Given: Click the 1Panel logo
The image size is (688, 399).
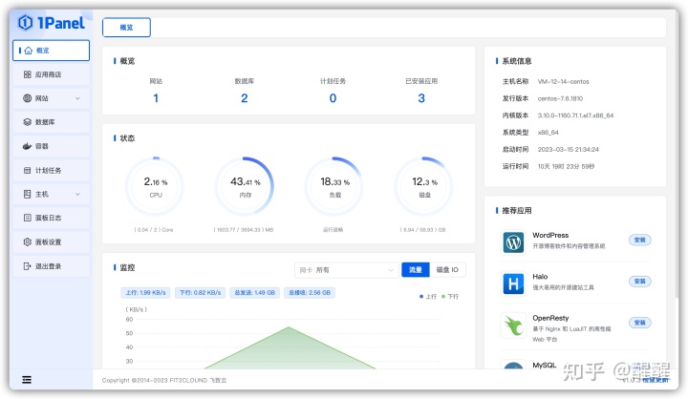Looking at the screenshot, I should [51, 22].
